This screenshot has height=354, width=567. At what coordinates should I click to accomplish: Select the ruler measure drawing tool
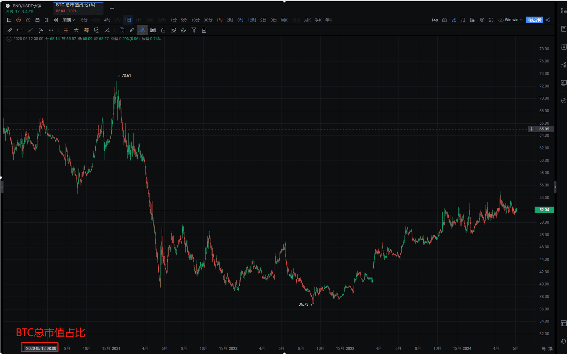(x=10, y=30)
